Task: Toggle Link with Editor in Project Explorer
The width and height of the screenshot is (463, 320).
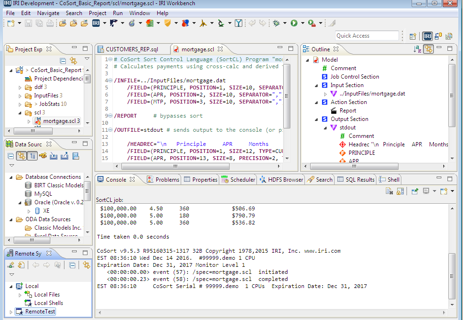Action: pyautogui.click(x=73, y=61)
